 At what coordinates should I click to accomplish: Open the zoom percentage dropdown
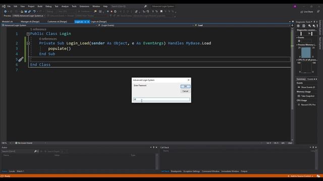pos(10,143)
